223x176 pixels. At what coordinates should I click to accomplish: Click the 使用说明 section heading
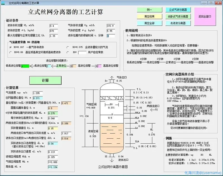click(132, 31)
